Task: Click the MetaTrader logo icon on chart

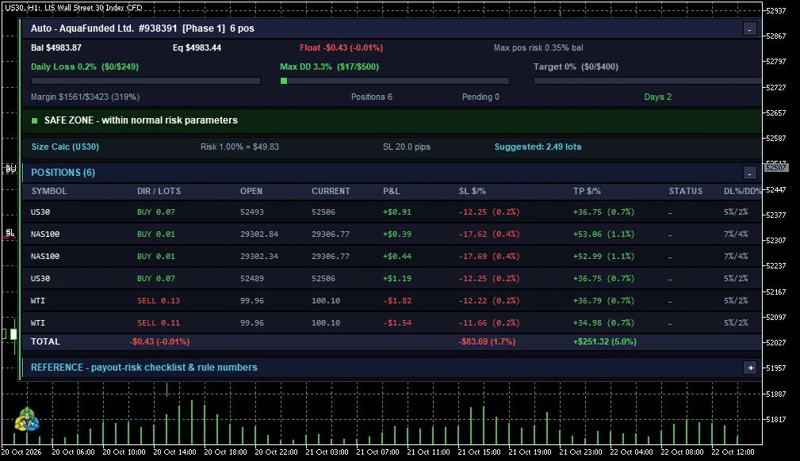Action: point(26,419)
